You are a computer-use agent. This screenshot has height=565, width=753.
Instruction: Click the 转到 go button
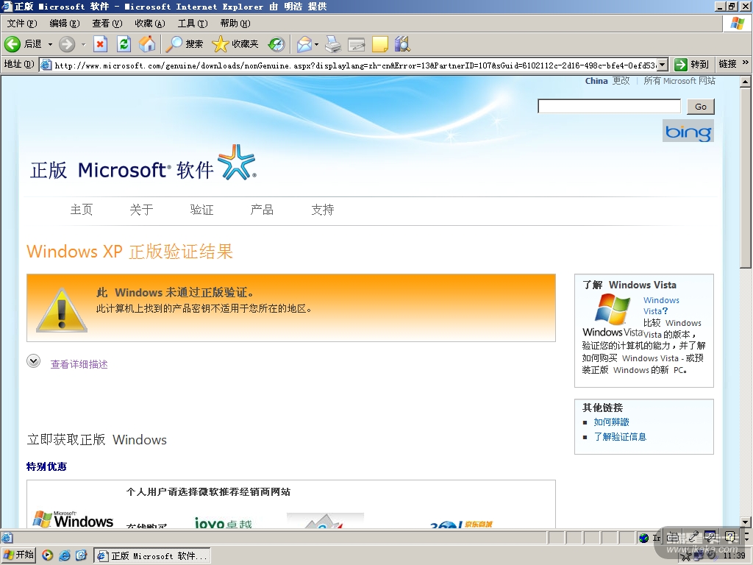pos(692,65)
